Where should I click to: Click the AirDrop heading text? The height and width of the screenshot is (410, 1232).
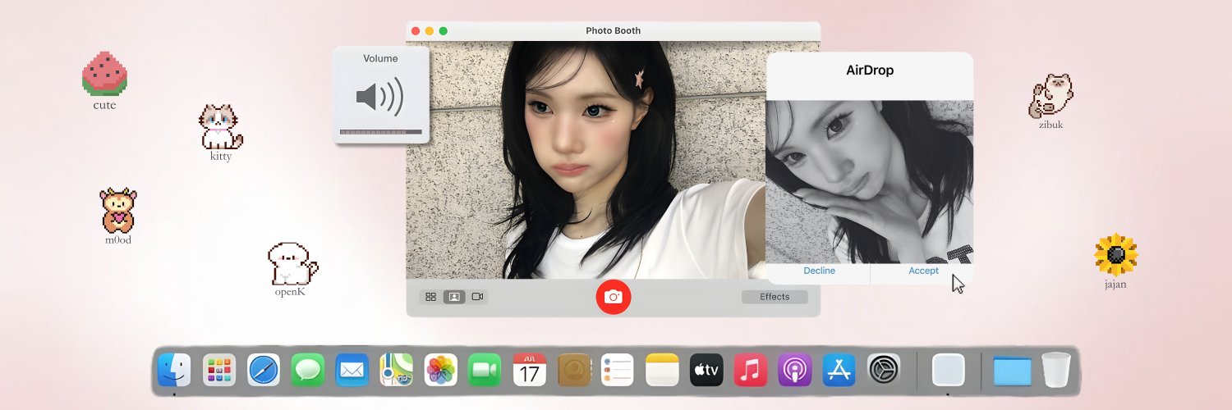(870, 71)
